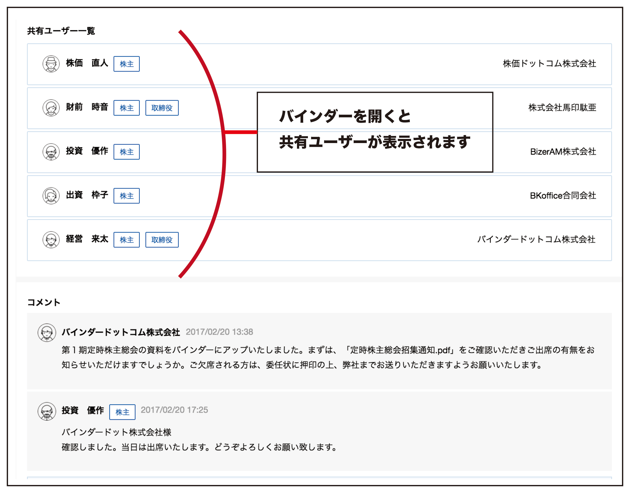The image size is (630, 493).
Task: Click バインダードットコム株式会社 in the user list row
Action: pos(536,239)
